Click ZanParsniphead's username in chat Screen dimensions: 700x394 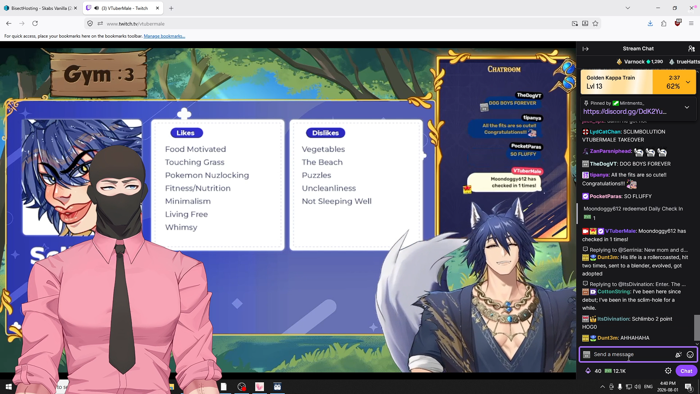pos(610,151)
